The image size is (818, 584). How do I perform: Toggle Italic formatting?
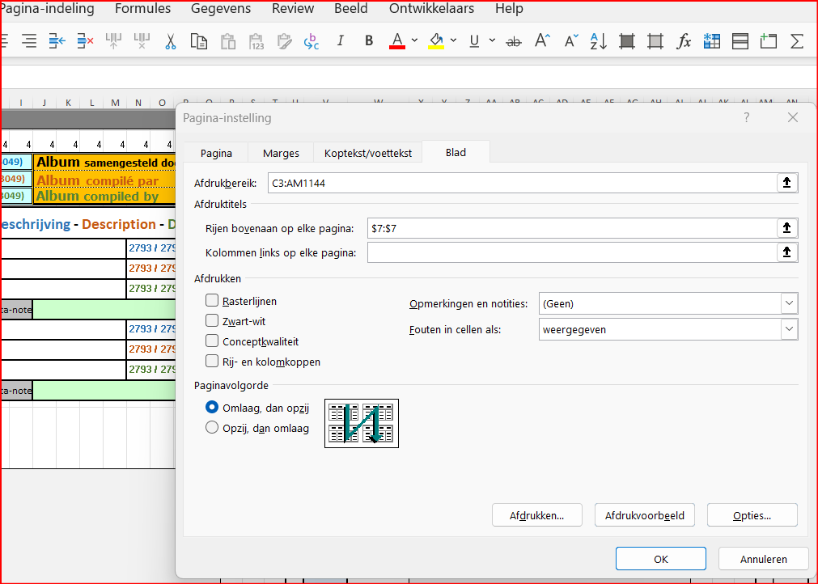click(x=341, y=40)
